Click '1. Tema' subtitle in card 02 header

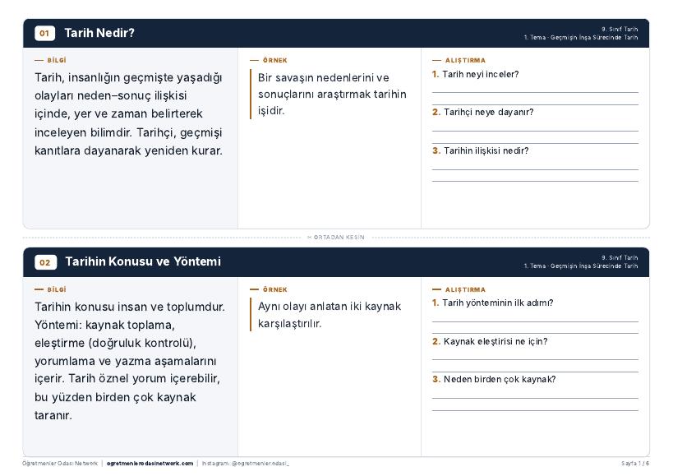pos(581,266)
